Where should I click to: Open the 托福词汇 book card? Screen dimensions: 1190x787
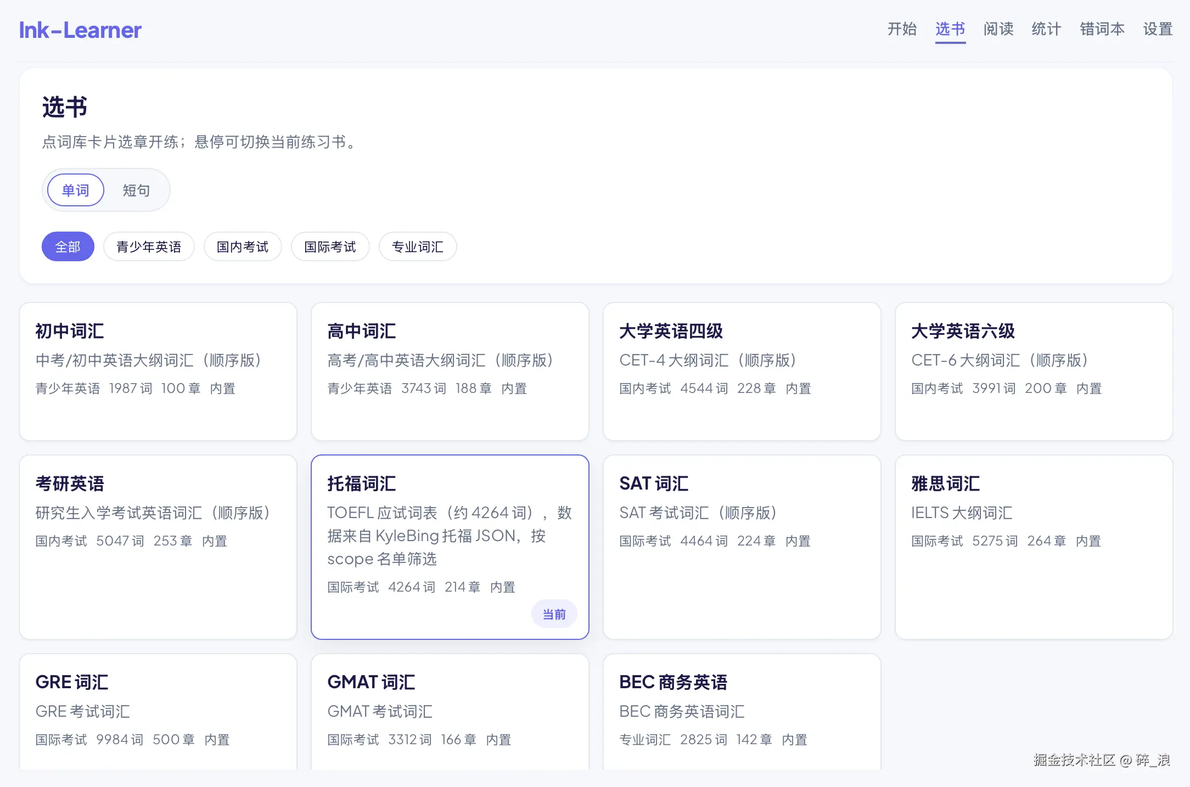(x=450, y=547)
